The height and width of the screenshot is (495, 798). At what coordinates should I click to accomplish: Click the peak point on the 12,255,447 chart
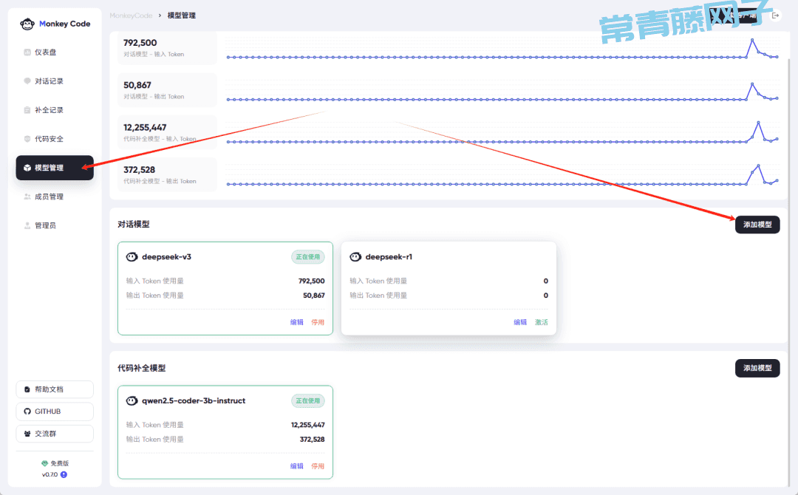tap(758, 122)
